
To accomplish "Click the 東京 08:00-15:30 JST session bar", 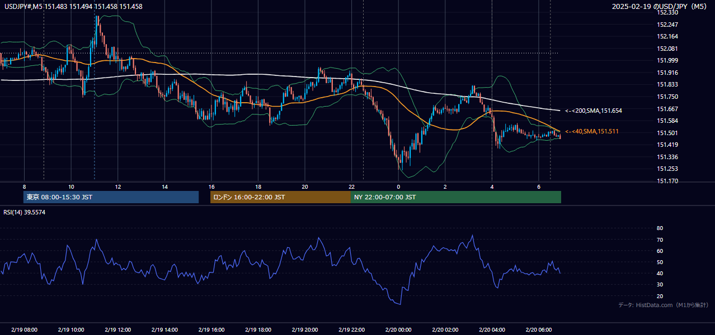I will 111,197.
